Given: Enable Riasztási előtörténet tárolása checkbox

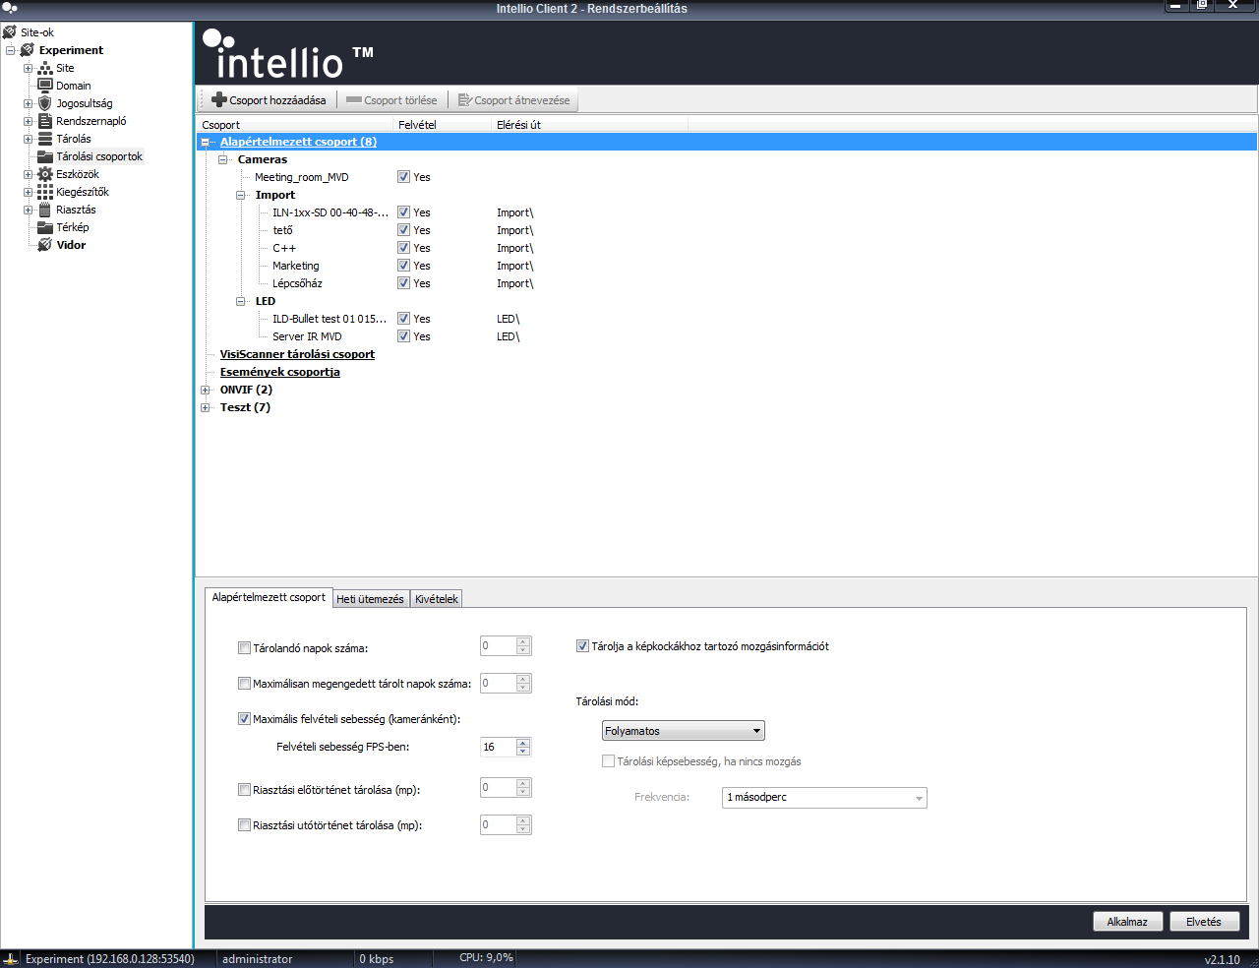Looking at the screenshot, I should (244, 790).
